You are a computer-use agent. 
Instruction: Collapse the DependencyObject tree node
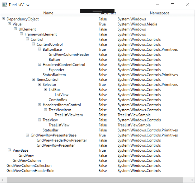(4, 19)
